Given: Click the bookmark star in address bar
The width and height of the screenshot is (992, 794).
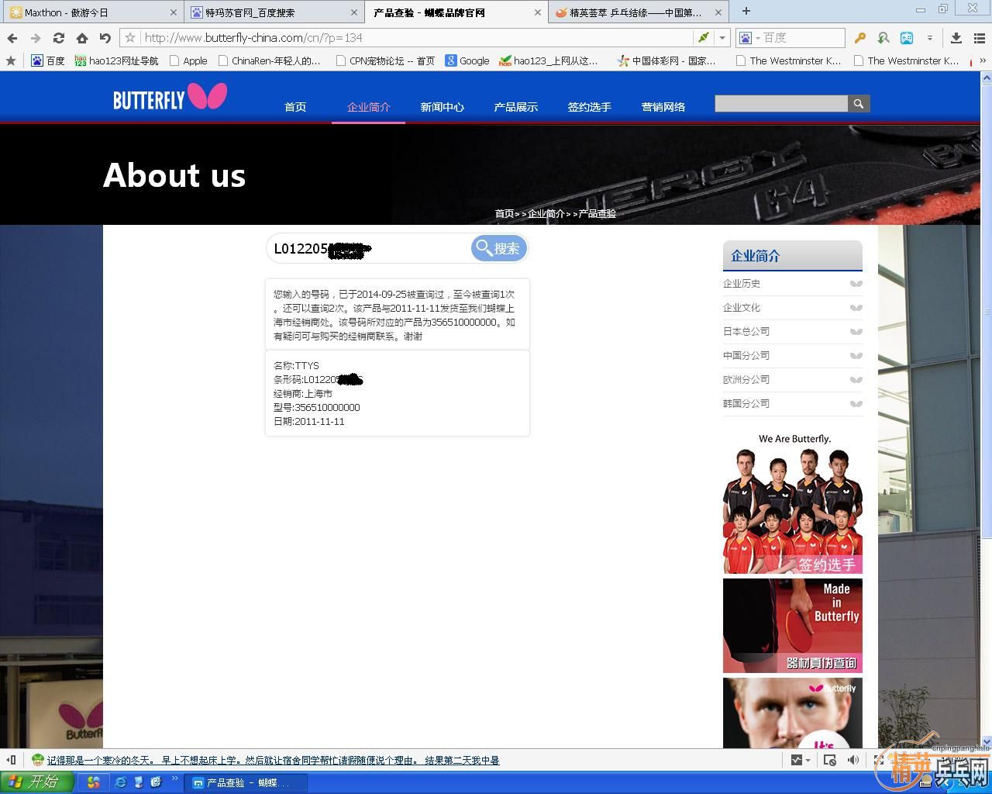Looking at the screenshot, I should (130, 38).
